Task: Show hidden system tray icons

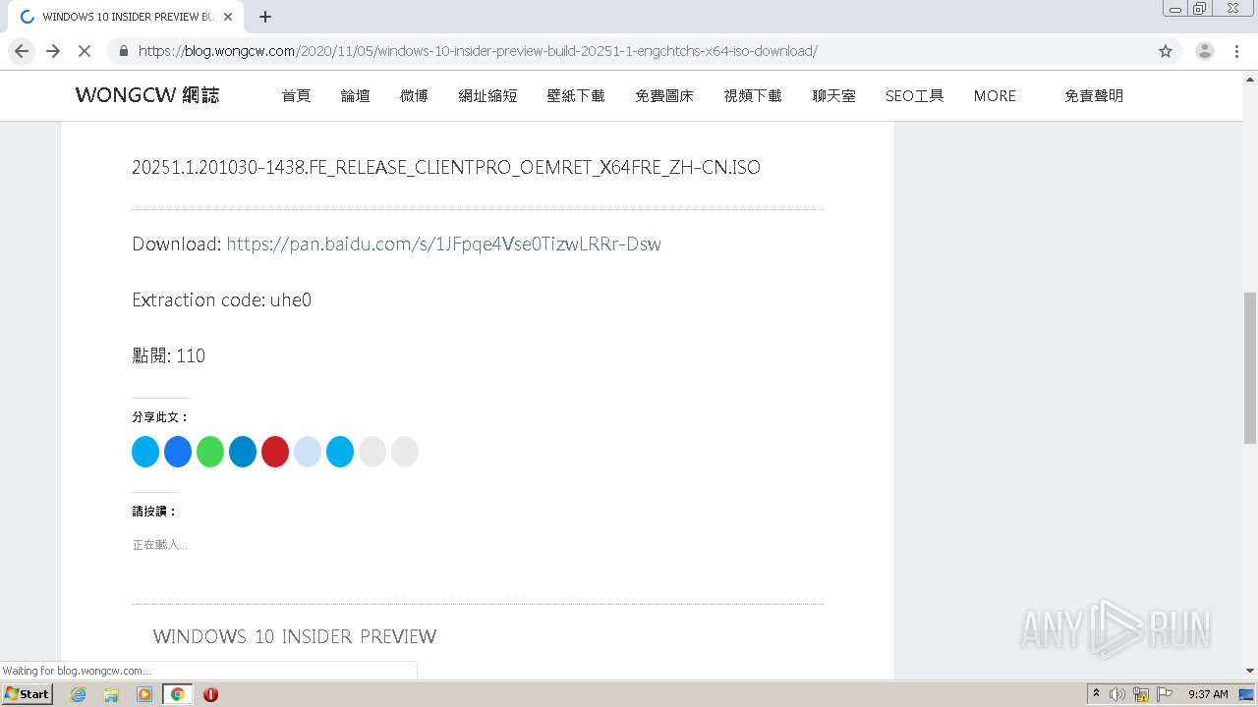Action: (x=1096, y=694)
